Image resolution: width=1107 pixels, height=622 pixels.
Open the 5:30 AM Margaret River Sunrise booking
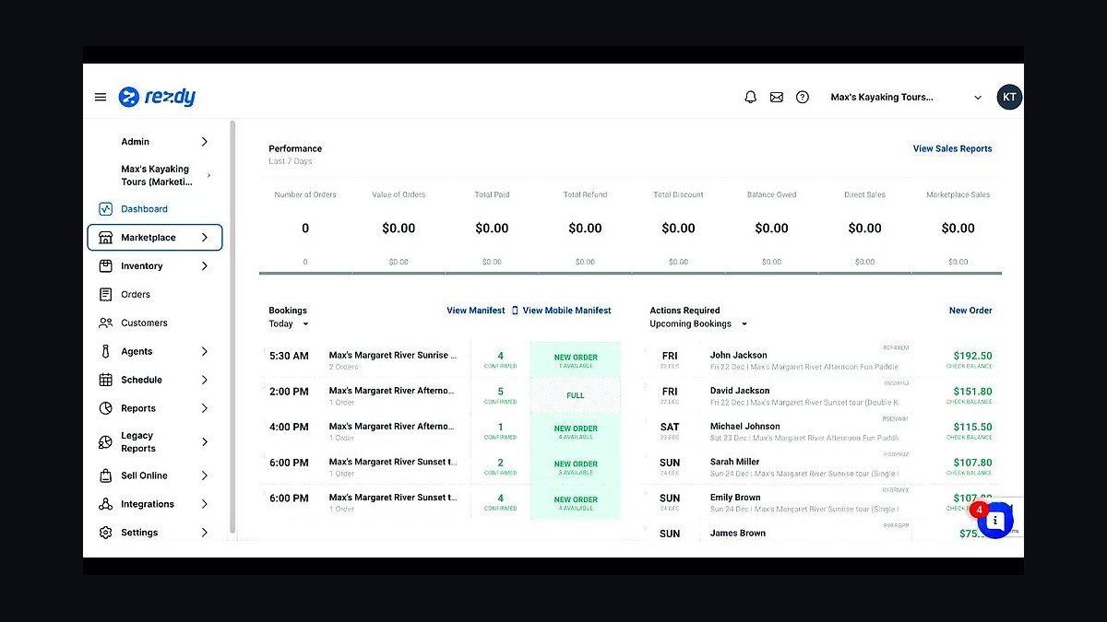click(392, 355)
